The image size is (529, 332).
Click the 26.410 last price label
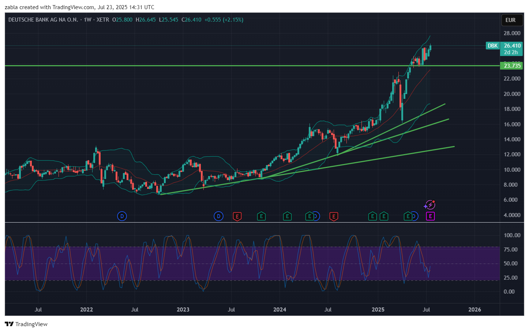coord(512,46)
